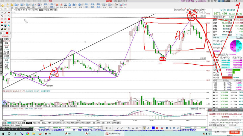Viewport: 243px width, 136px height.
Task: Select the 周 weekly period button
Action: 19,10
